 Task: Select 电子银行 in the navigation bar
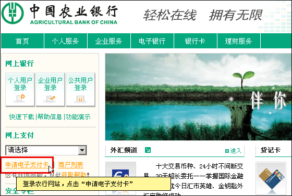tap(152, 41)
